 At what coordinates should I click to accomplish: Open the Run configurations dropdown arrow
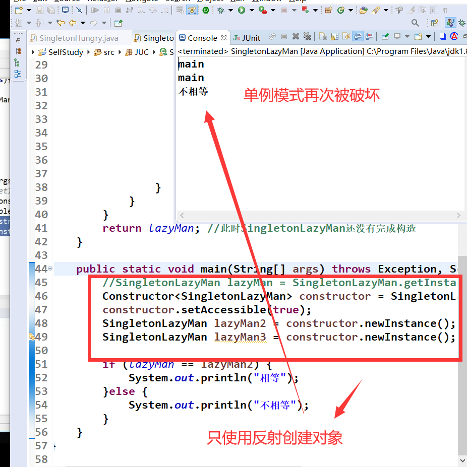(x=252, y=11)
